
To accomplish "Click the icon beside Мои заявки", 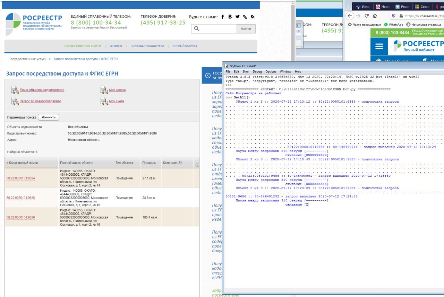I will [104, 90].
